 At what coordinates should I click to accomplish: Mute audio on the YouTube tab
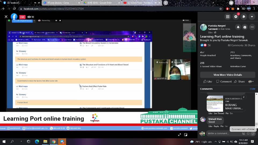156,3
